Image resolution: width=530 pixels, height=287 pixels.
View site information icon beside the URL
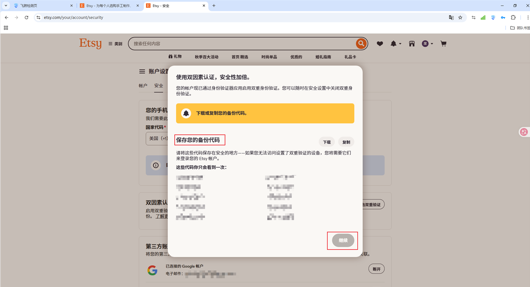(38, 18)
